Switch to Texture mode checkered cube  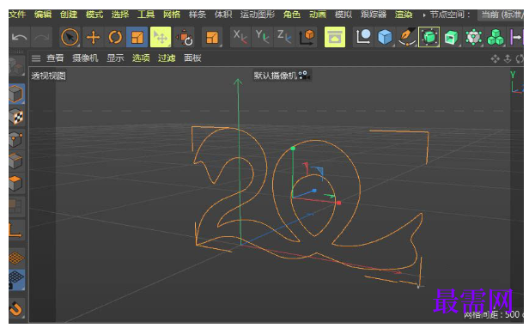[x=16, y=117]
